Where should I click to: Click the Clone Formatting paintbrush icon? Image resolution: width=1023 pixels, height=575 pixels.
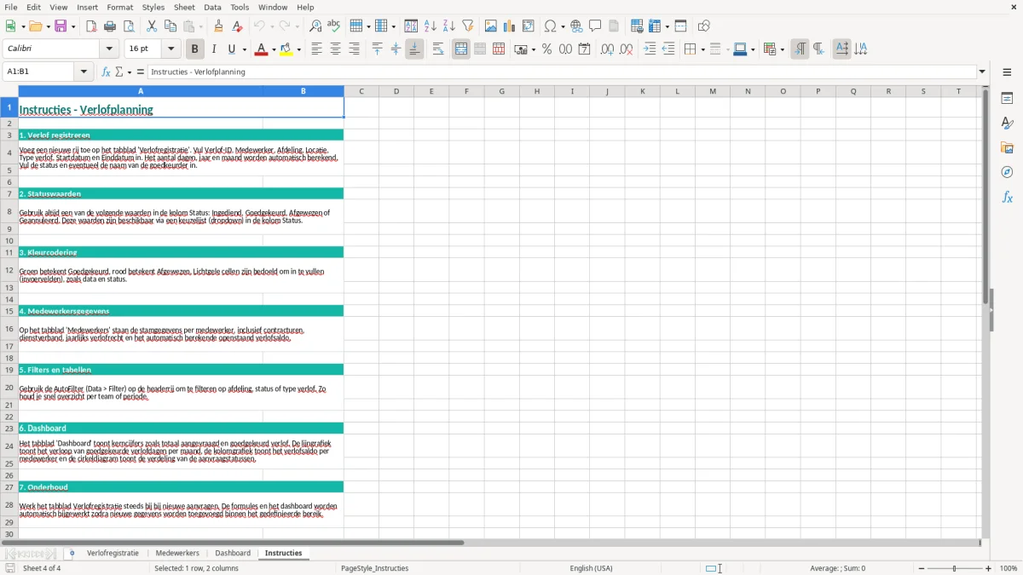coord(219,26)
